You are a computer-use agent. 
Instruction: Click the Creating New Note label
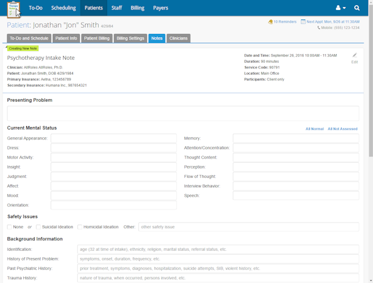[x=23, y=48]
